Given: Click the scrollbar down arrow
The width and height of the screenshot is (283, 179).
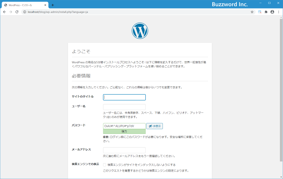Looking at the screenshot, I should (x=281, y=177).
